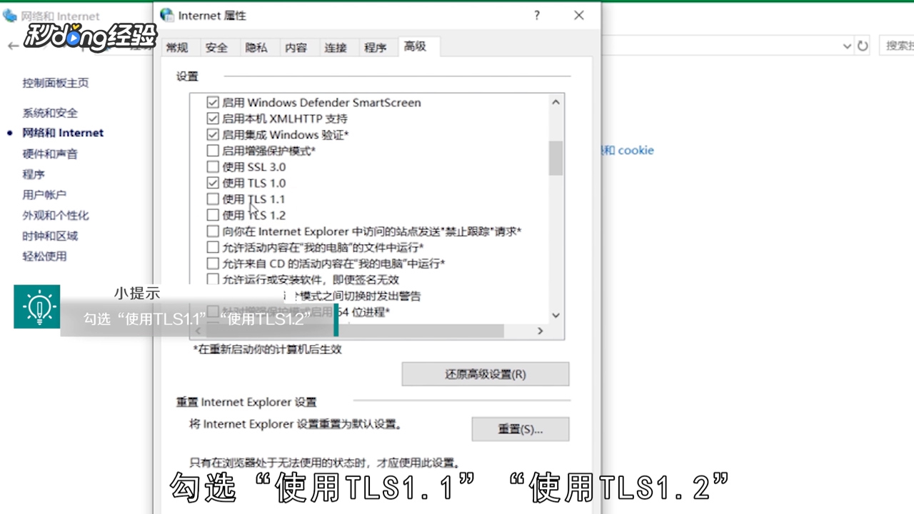Switch to the 内容 tab
Viewport: 914px width, 514px height.
[x=296, y=47]
